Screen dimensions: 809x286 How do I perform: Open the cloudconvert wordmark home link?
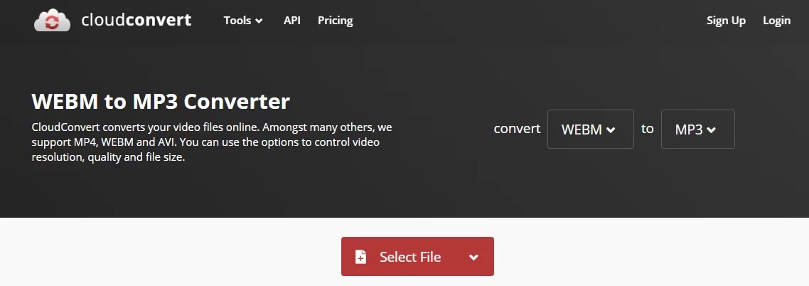pos(136,20)
